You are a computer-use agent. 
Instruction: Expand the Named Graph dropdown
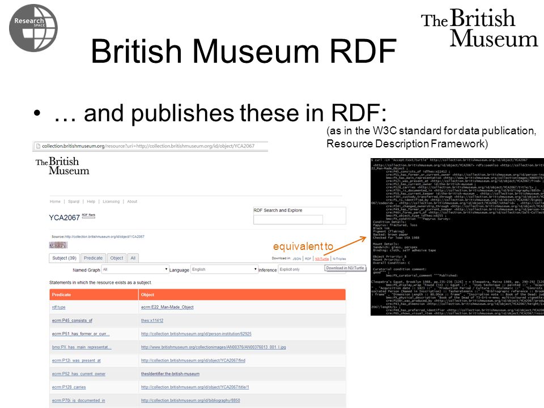(135, 270)
